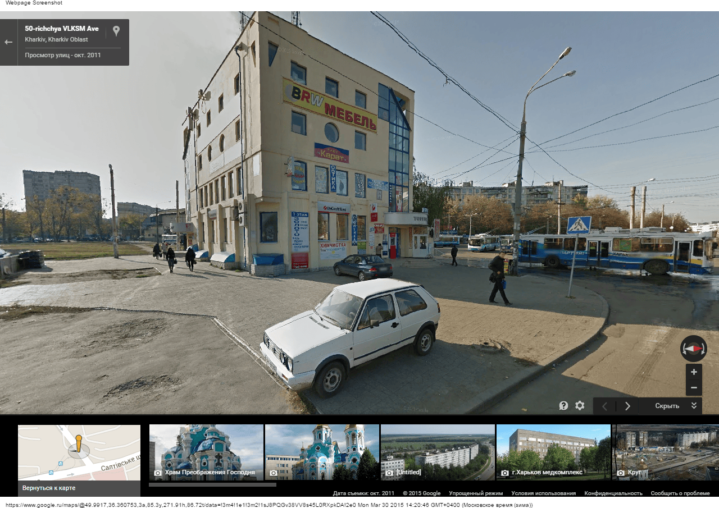Click the minimap to return to map

click(79, 452)
